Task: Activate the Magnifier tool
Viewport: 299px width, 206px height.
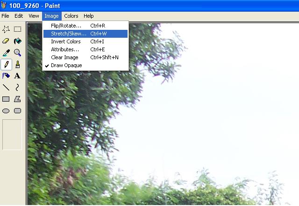Action: pyautogui.click(x=18, y=53)
